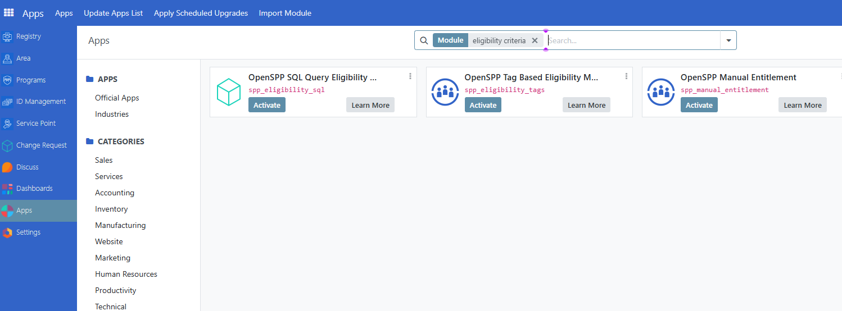Open the Import Module menu
The image size is (842, 311).
[285, 13]
